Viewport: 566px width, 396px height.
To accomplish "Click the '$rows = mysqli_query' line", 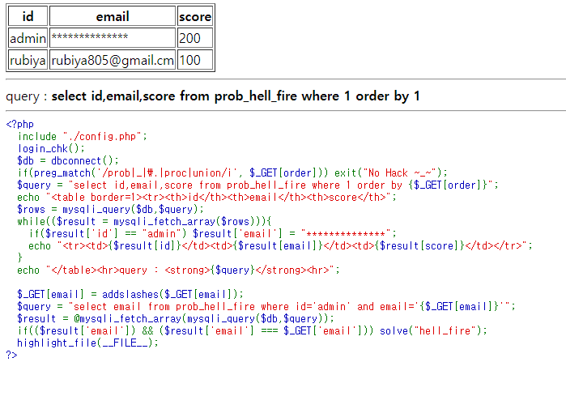I will 110,210.
